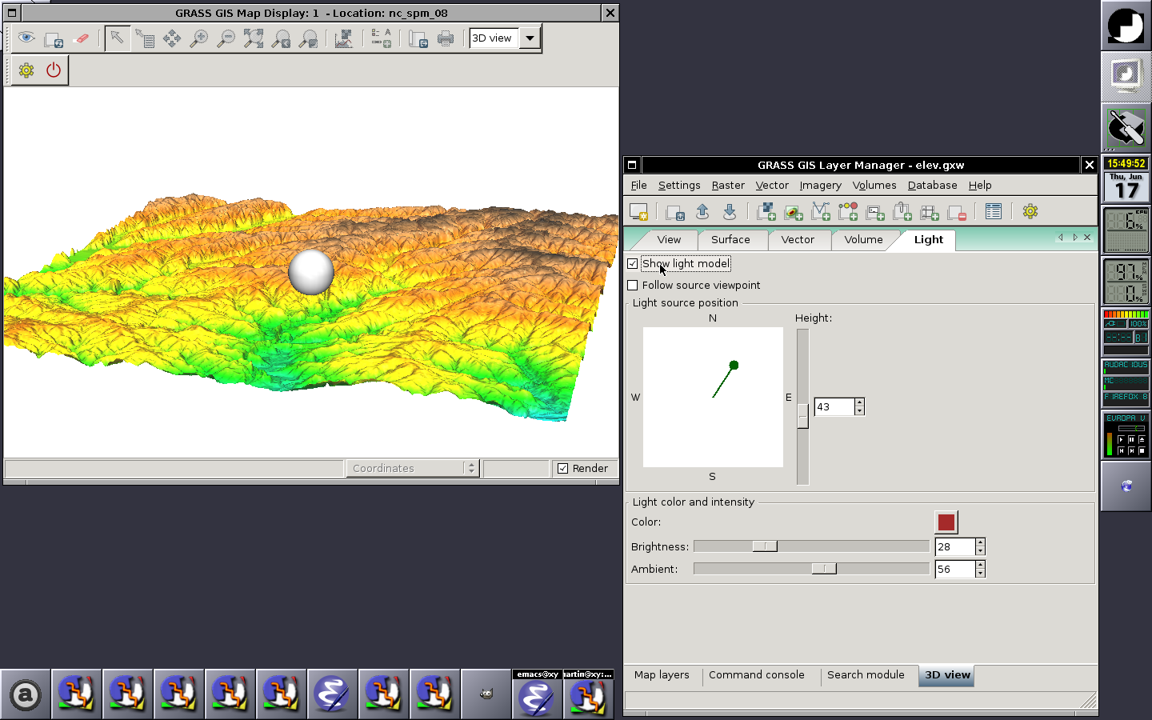This screenshot has width=1152, height=720.
Task: Select the Zoom out tool
Action: (226, 38)
